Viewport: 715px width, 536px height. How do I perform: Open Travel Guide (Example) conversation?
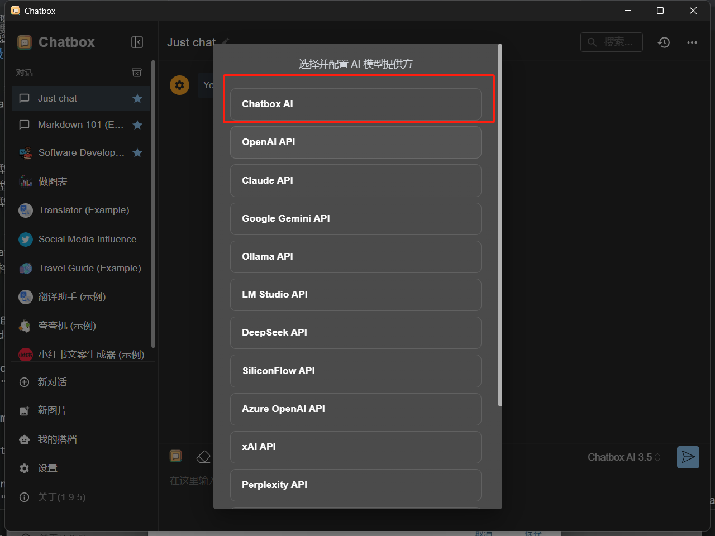81,269
